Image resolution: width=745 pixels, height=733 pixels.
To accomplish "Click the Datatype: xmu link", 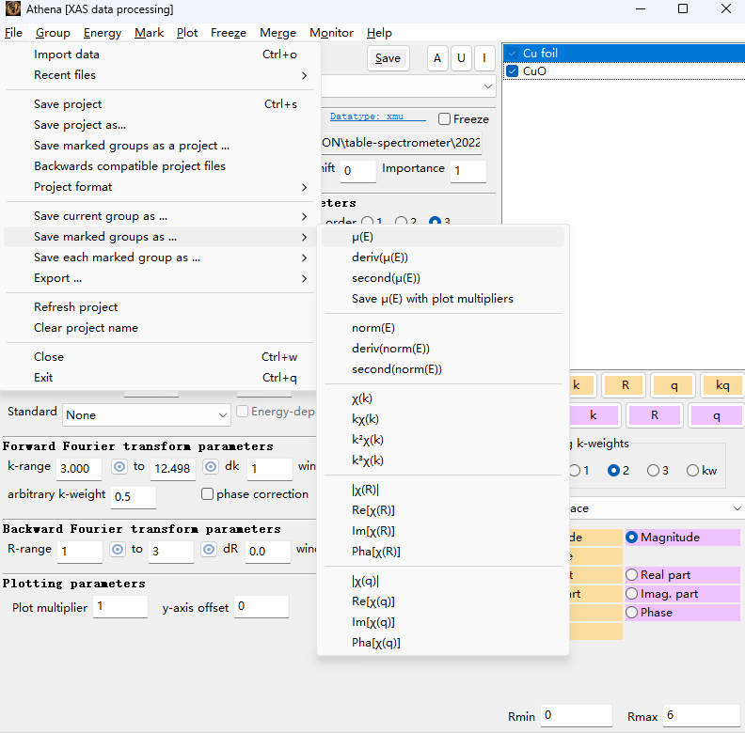I will point(367,117).
